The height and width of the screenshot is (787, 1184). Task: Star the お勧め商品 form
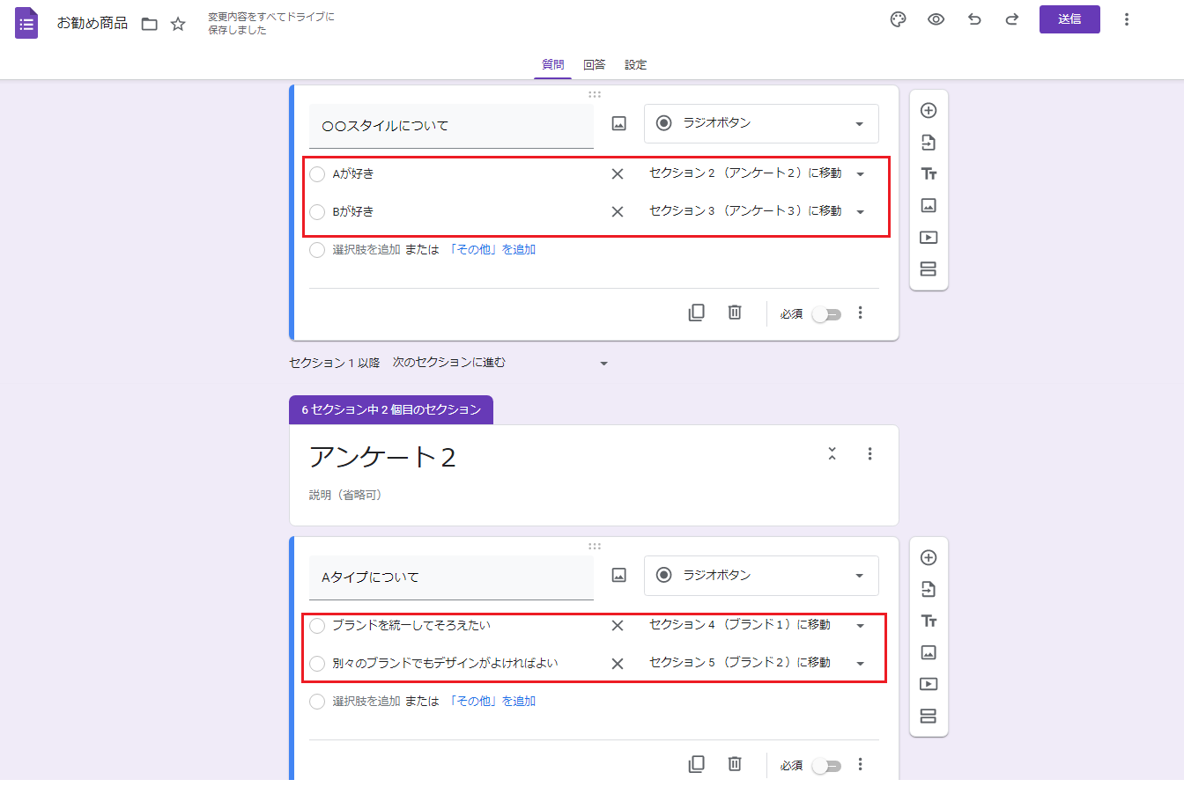coord(178,24)
